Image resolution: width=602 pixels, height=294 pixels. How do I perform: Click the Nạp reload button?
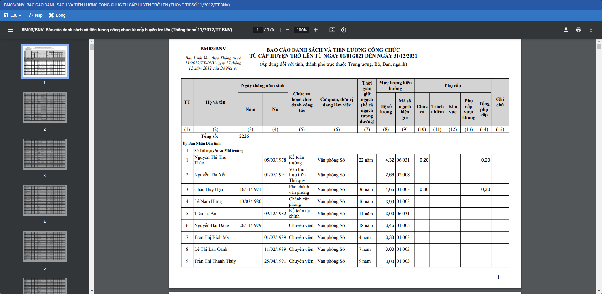pyautogui.click(x=35, y=15)
